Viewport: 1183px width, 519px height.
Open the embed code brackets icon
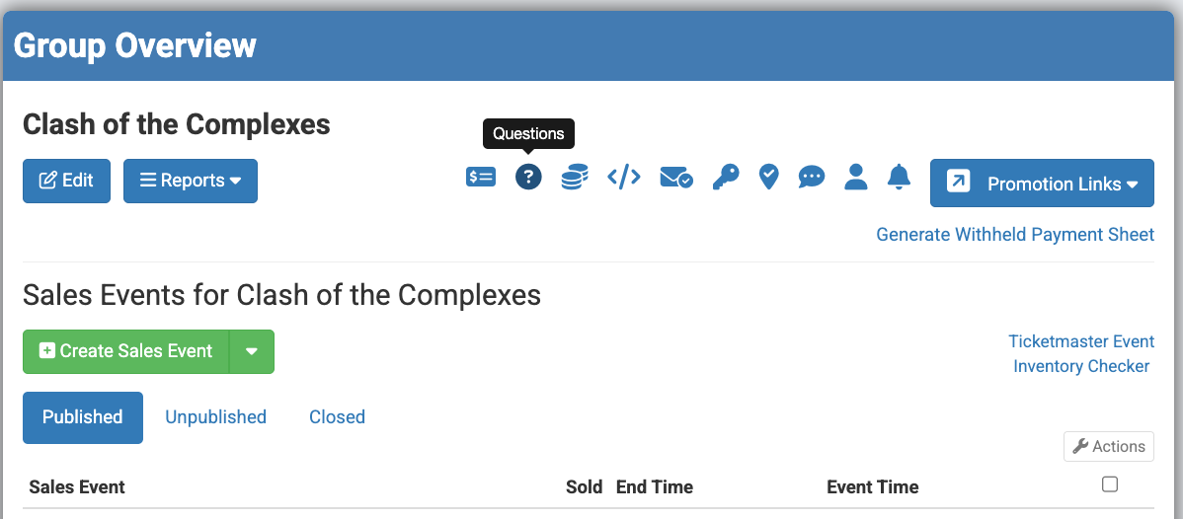[x=624, y=178]
